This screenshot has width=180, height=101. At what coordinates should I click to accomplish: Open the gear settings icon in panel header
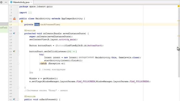point(1,2)
